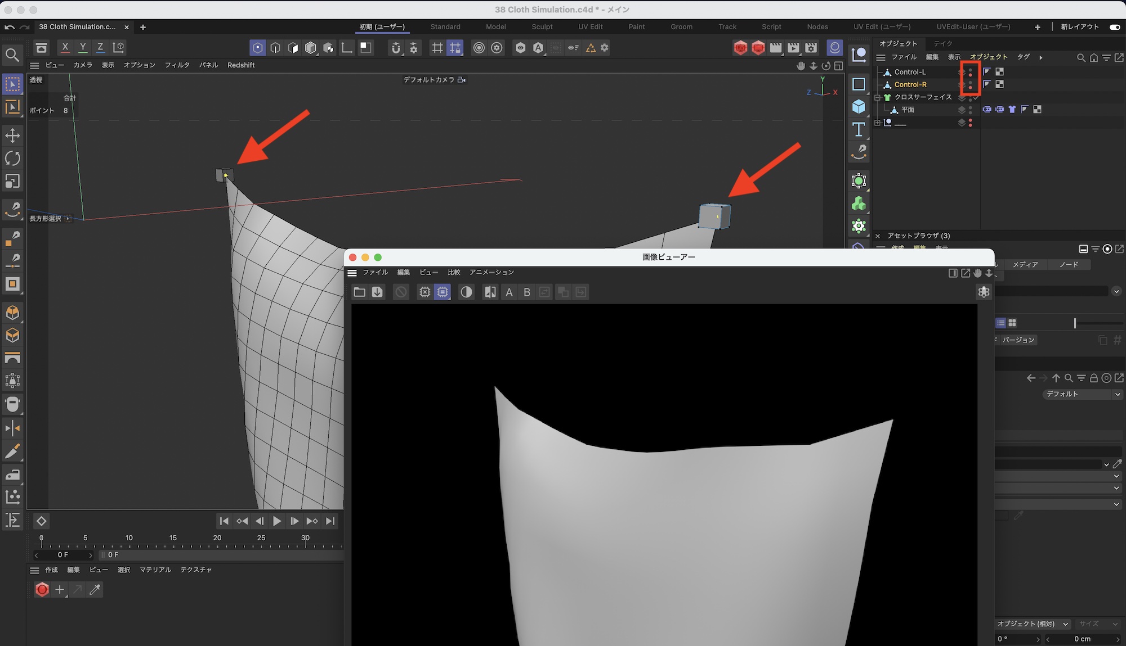Image resolution: width=1126 pixels, height=646 pixels.
Task: Toggle the new layout switch
Action: [1114, 27]
